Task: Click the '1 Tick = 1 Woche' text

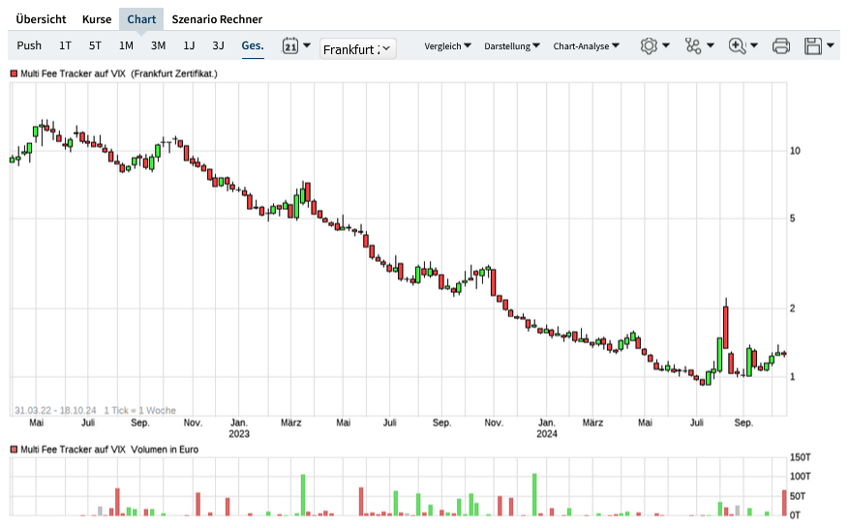Action: point(139,411)
